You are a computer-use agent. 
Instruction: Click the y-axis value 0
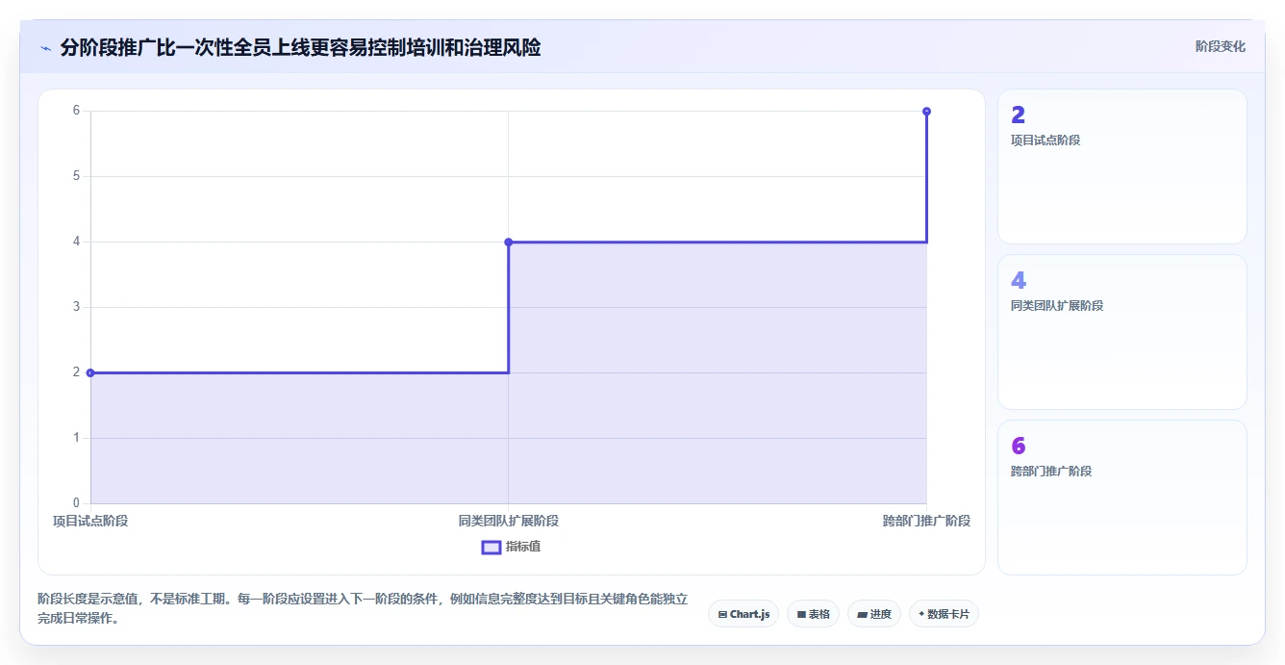click(x=76, y=503)
